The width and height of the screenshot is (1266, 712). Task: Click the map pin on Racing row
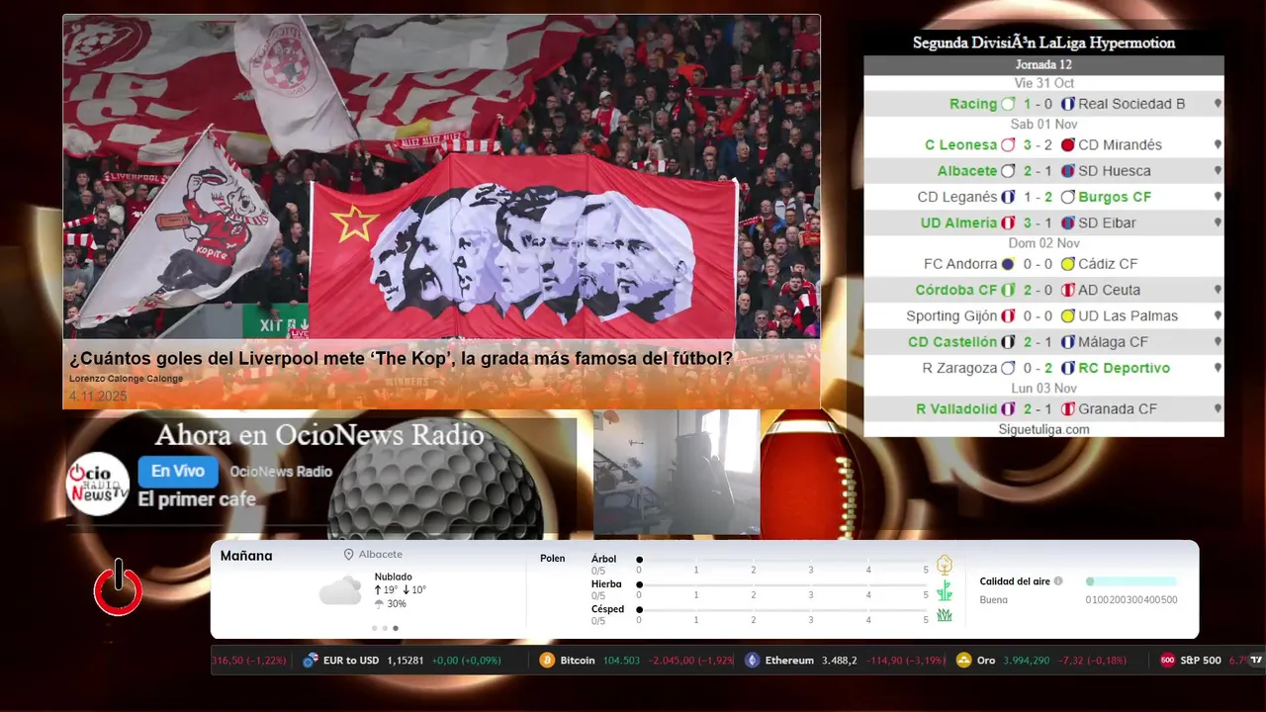(x=1218, y=104)
